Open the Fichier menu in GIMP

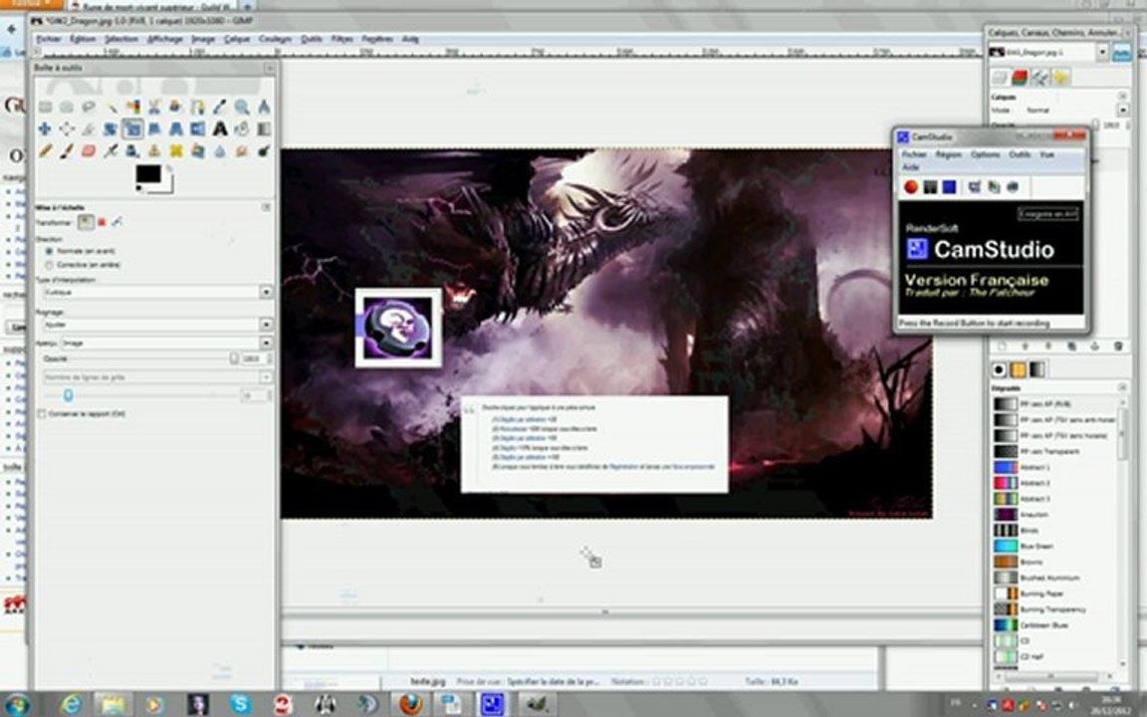pyautogui.click(x=49, y=39)
